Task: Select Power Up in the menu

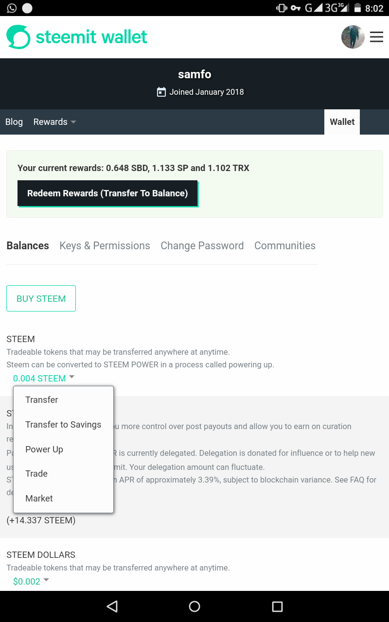Action: 44,449
